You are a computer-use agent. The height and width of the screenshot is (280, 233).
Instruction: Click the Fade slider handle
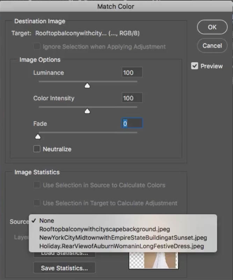[38, 136]
